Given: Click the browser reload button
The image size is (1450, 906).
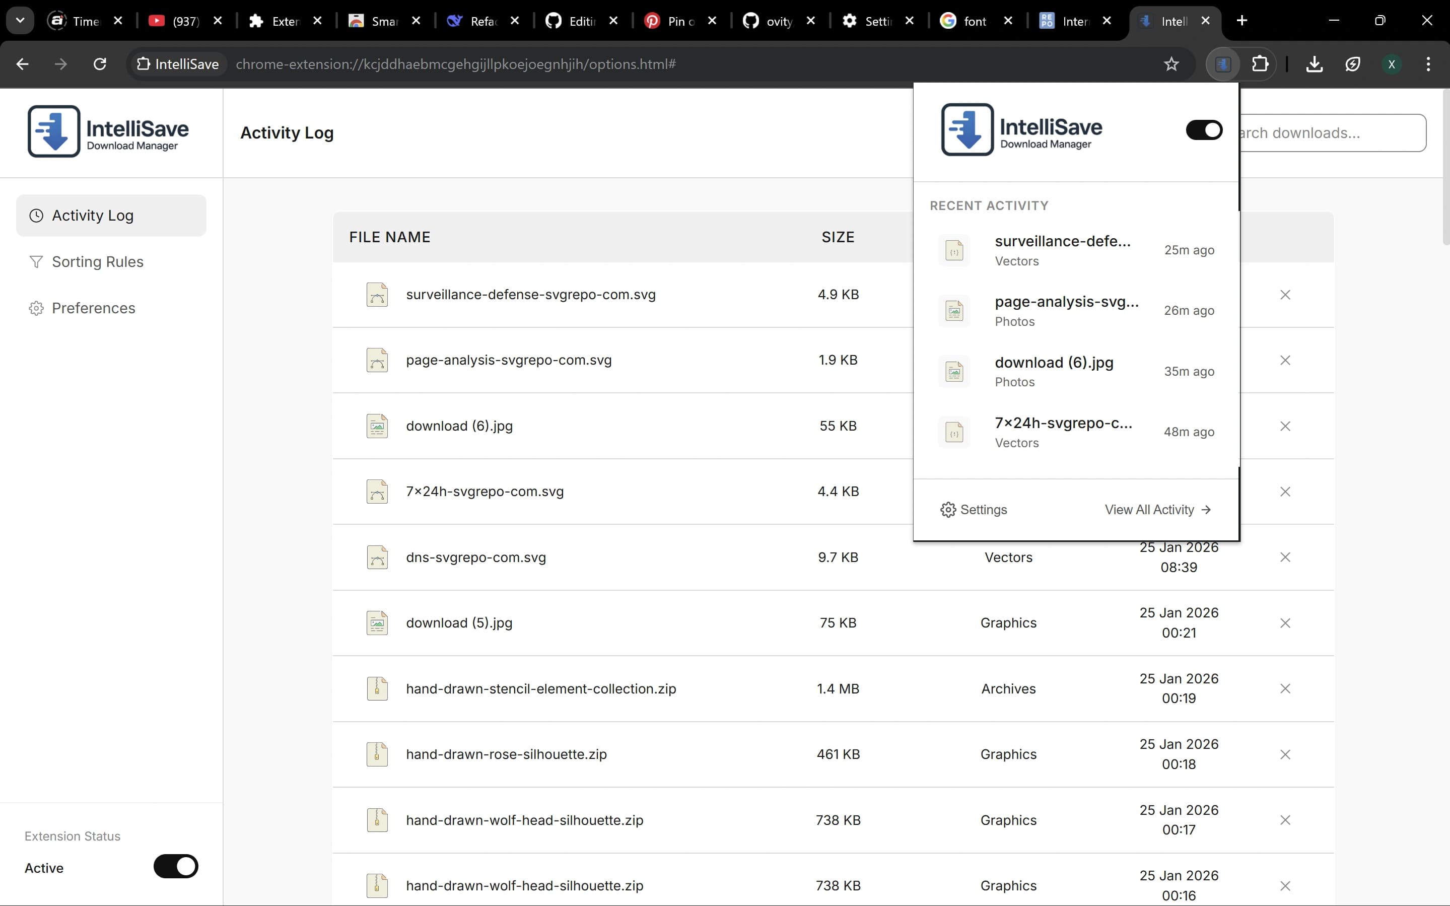Looking at the screenshot, I should pyautogui.click(x=100, y=64).
